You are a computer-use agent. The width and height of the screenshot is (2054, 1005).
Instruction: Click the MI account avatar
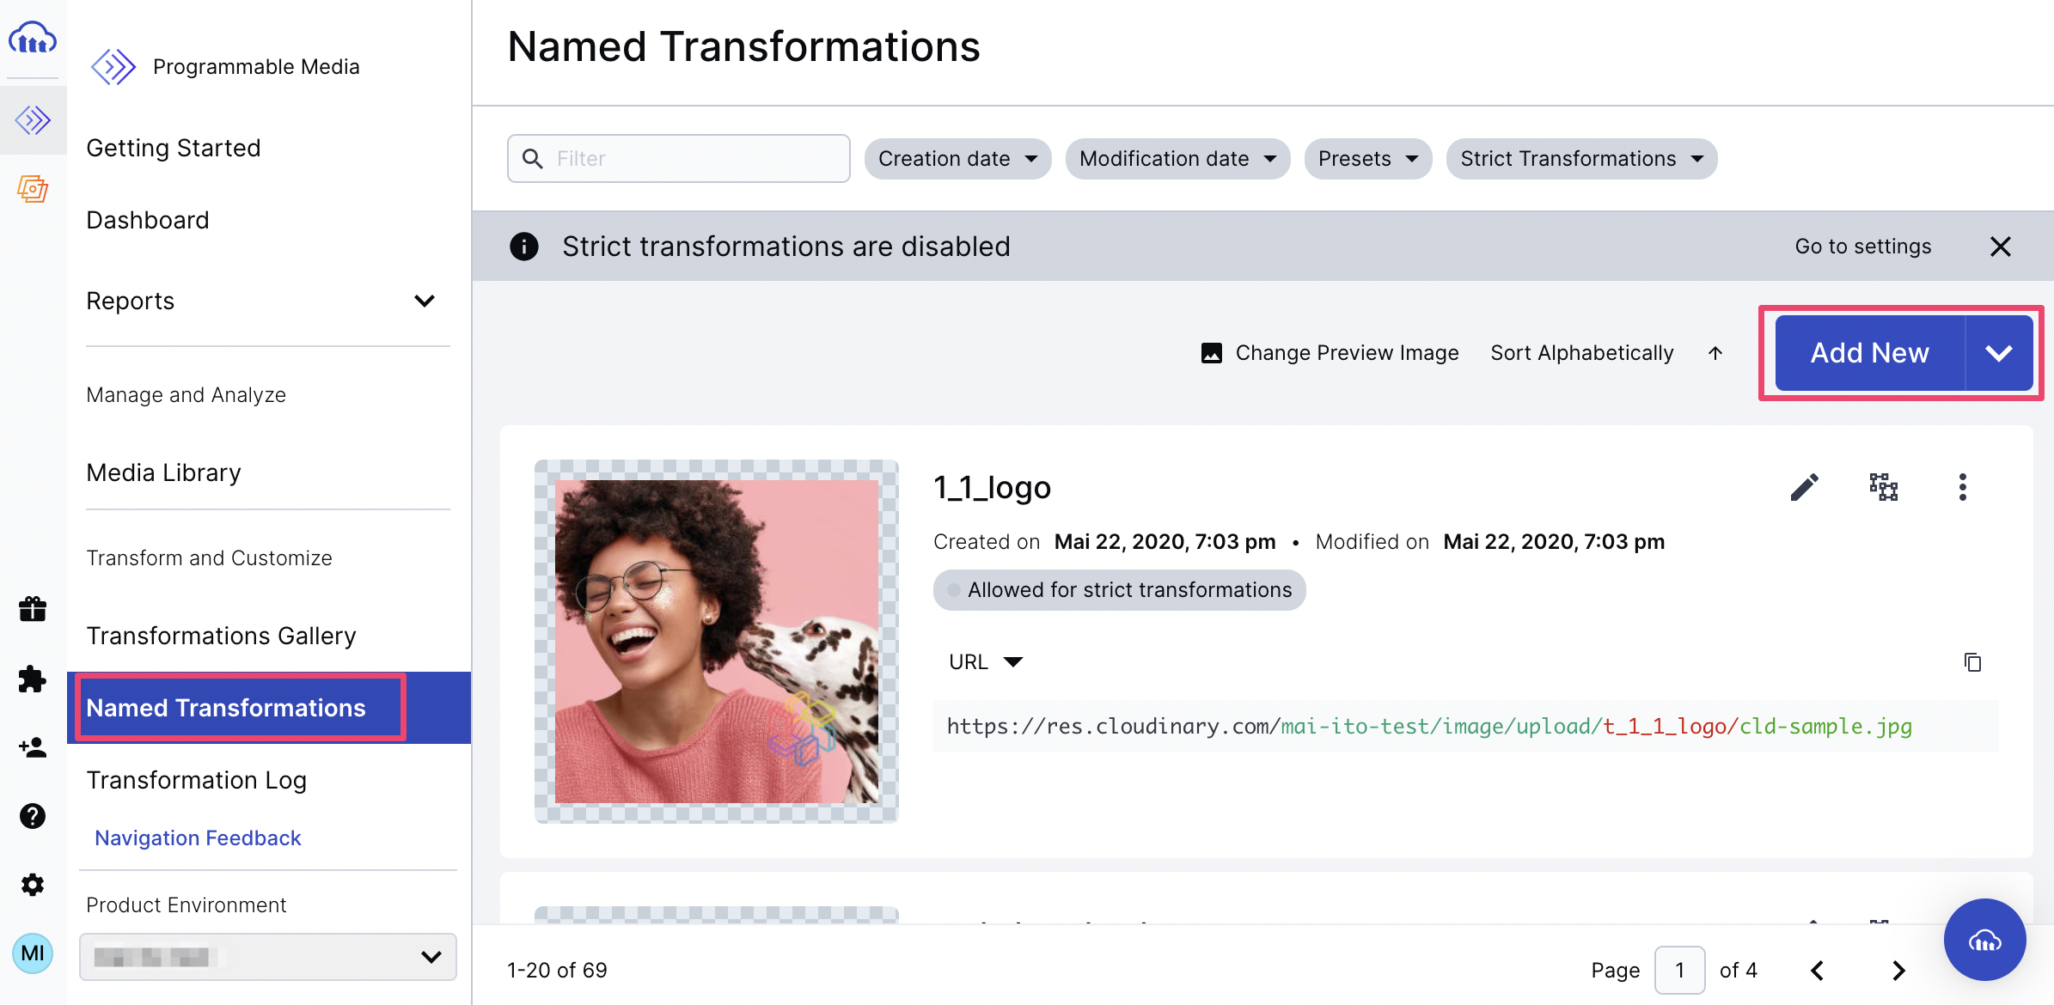33,953
